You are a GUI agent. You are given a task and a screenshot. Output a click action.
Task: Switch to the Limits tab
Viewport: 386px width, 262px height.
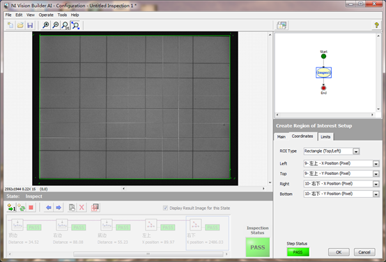click(x=325, y=137)
